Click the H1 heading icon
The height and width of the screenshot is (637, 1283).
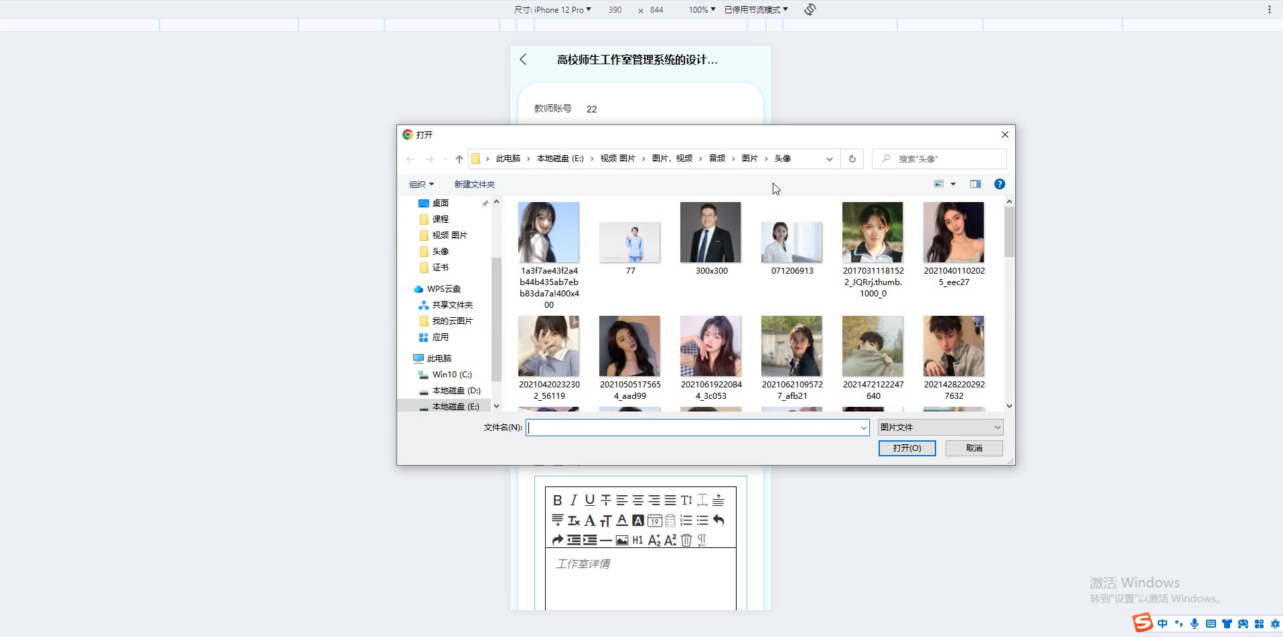tap(637, 540)
